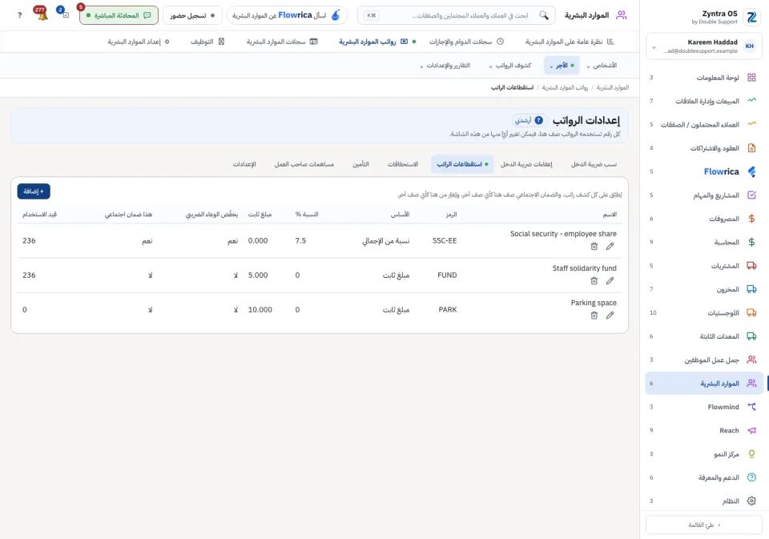769x539 pixels.
Task: Click the Zyntra OS logo
Action: (x=751, y=17)
